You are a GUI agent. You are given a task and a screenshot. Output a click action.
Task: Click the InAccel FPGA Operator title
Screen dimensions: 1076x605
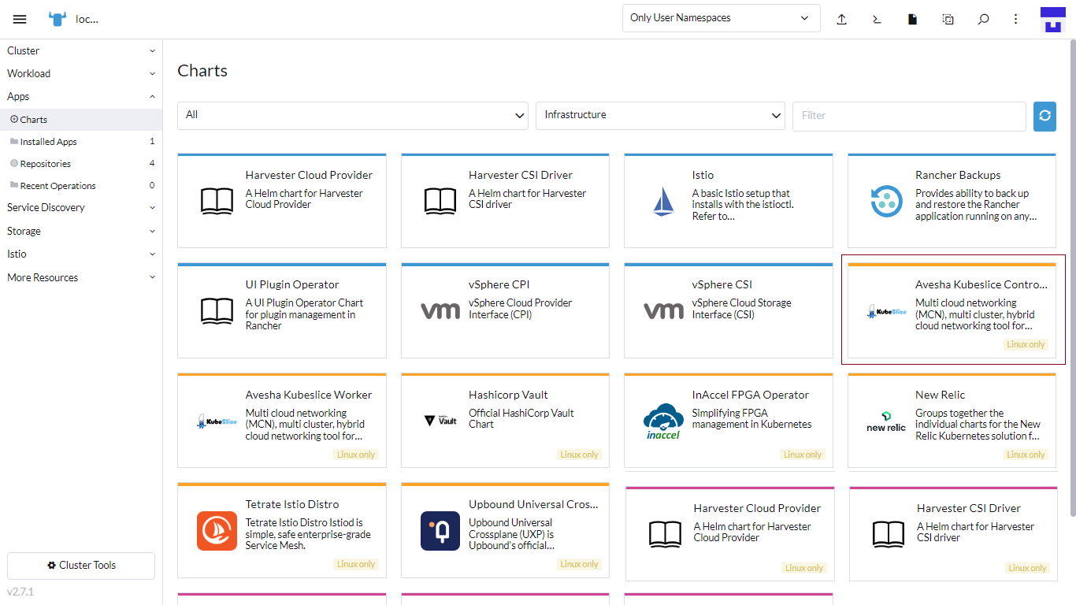(751, 395)
